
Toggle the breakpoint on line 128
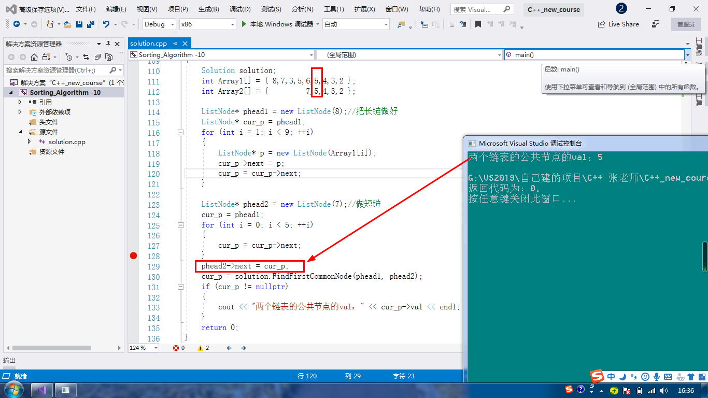(133, 255)
